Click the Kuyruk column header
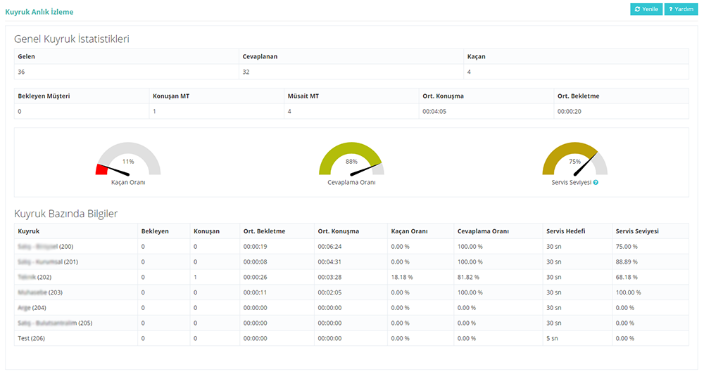This screenshot has height=374, width=704. pos(29,231)
